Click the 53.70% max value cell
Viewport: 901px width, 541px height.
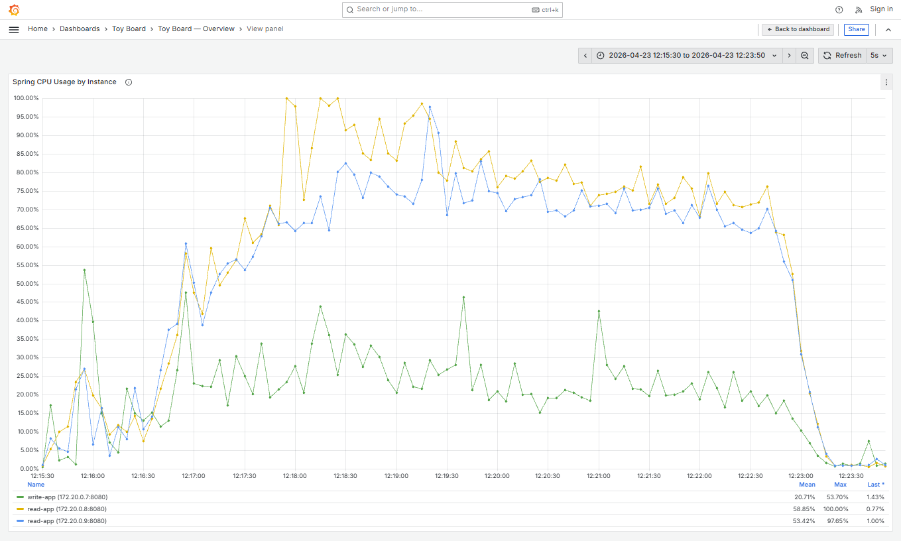tap(837, 497)
